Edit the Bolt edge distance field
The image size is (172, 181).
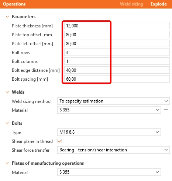pyautogui.click(x=117, y=70)
